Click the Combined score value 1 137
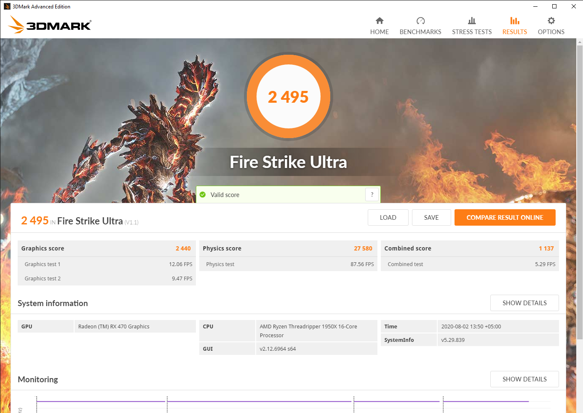This screenshot has width=583, height=413. click(x=546, y=248)
